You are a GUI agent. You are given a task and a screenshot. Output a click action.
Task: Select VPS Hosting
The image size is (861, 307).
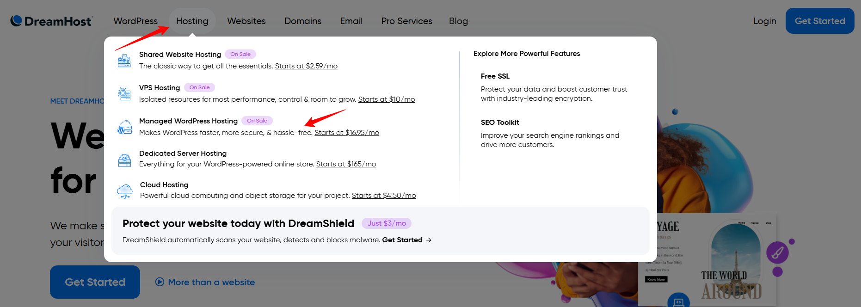[160, 87]
